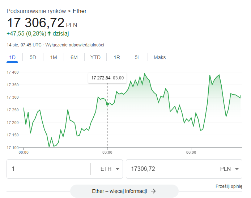This screenshot has height=198, width=251.
Task: Open the ETH currency dropdown
Action: [110, 169]
